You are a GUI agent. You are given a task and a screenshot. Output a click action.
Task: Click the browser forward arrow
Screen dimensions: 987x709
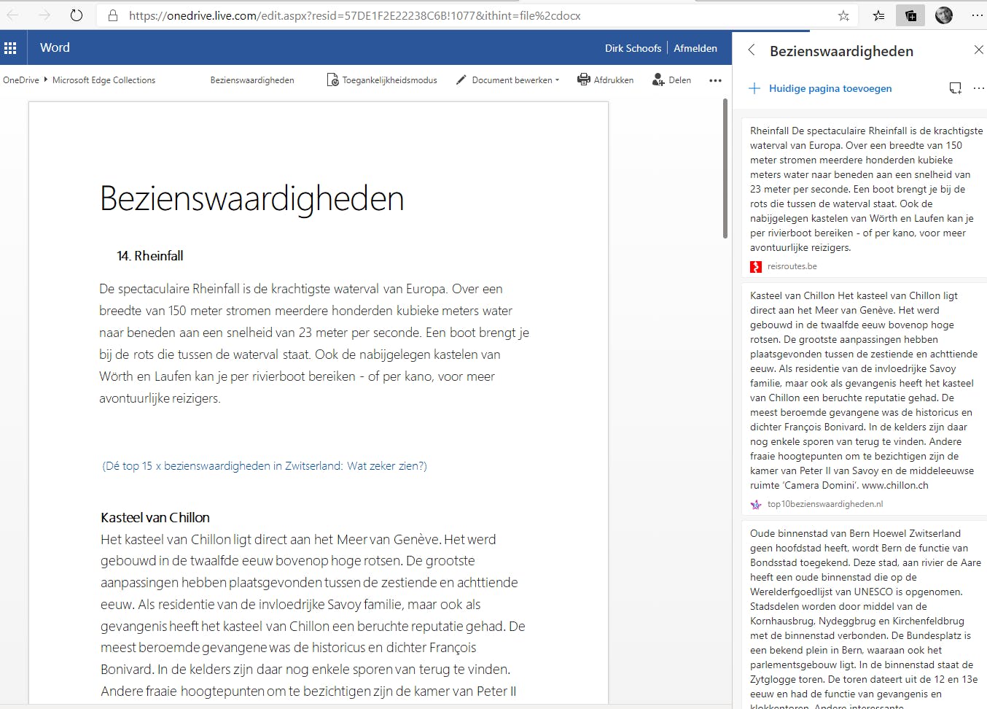[x=44, y=15]
